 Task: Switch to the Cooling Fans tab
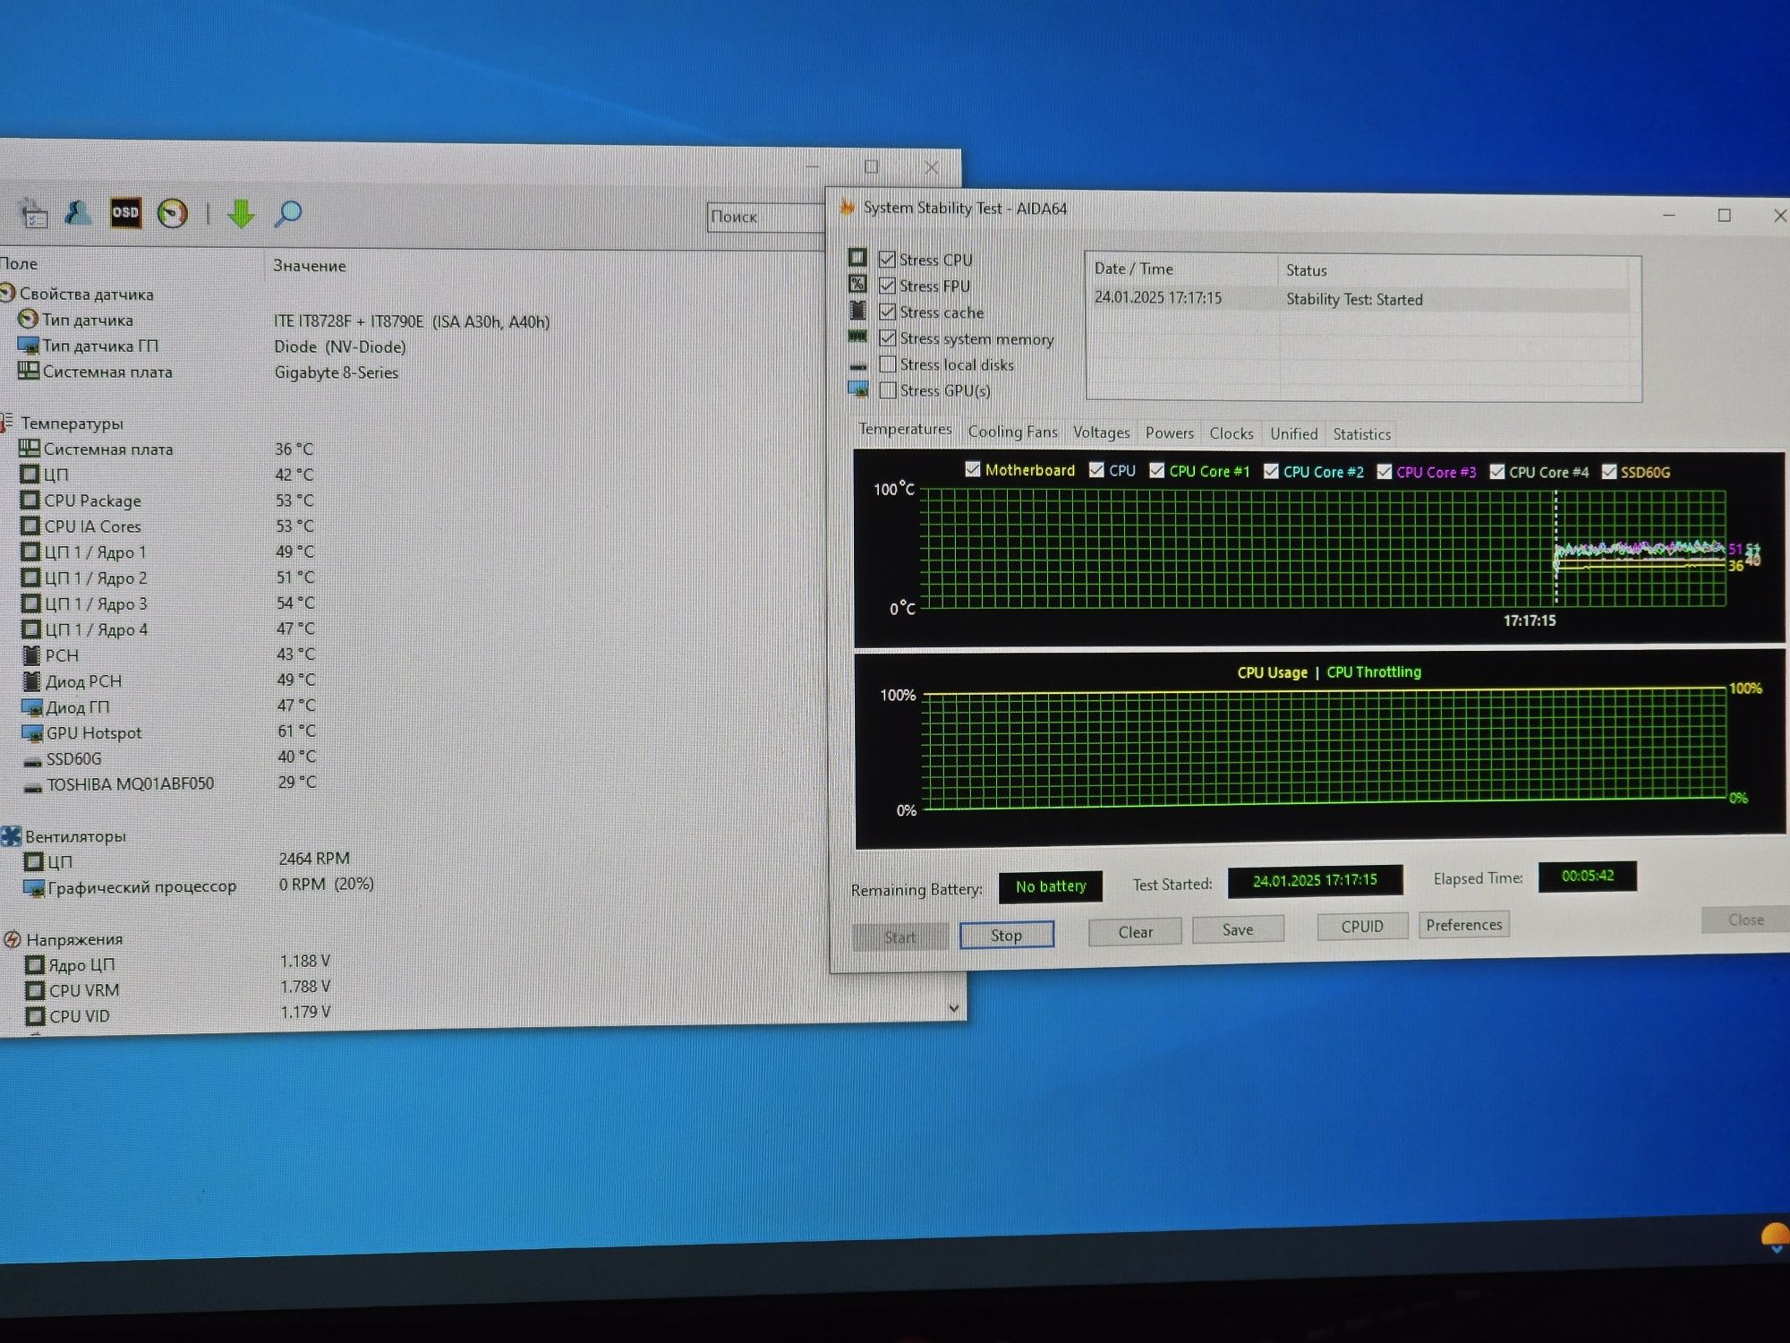tap(1012, 432)
